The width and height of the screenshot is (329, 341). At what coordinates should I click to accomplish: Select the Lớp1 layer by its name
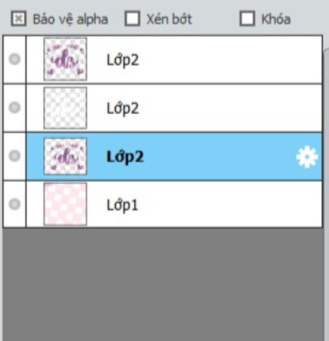point(122,205)
